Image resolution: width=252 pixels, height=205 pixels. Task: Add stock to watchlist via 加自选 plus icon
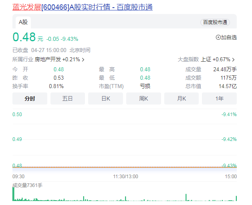pos(218,37)
